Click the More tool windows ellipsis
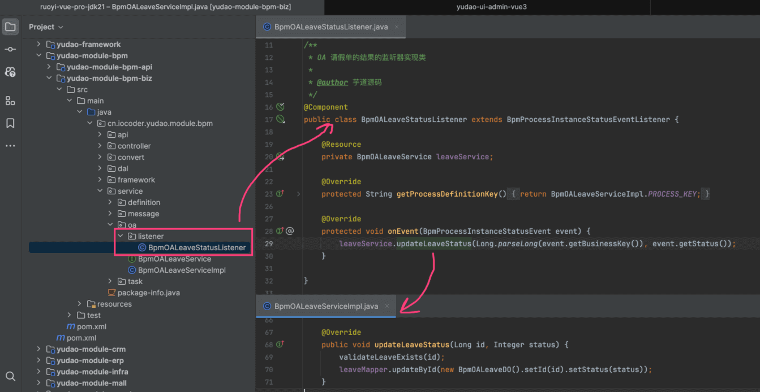The width and height of the screenshot is (760, 392). (x=10, y=146)
